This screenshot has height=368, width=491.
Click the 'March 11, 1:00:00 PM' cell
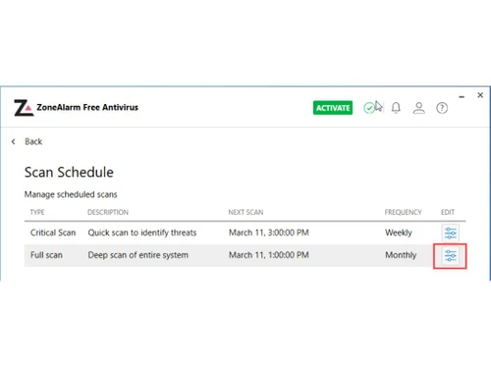(269, 255)
